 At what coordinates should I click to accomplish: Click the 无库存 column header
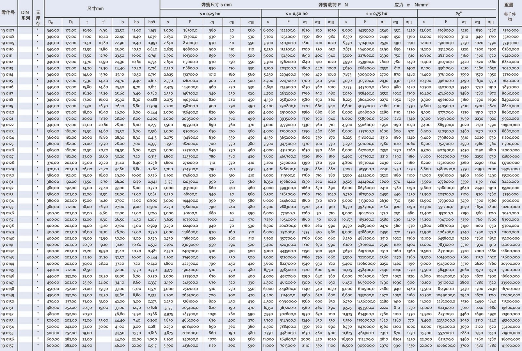point(38,18)
